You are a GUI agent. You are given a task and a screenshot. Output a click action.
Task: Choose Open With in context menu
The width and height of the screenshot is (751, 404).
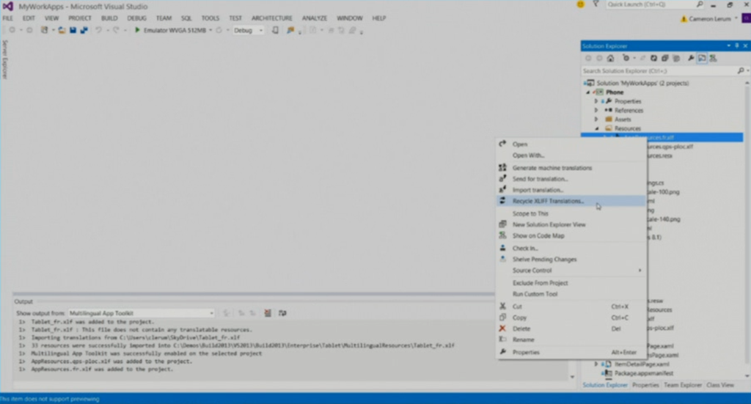pyautogui.click(x=571, y=155)
